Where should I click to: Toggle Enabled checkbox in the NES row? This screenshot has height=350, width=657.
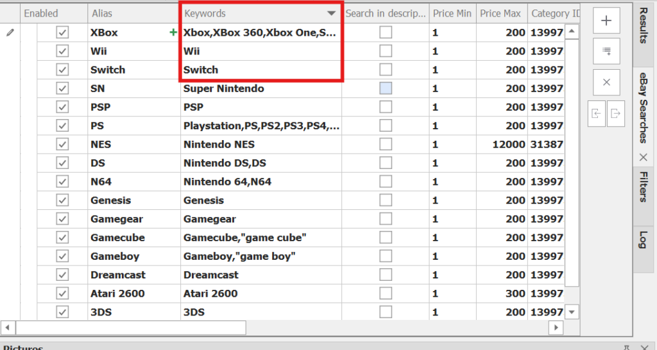tap(62, 144)
